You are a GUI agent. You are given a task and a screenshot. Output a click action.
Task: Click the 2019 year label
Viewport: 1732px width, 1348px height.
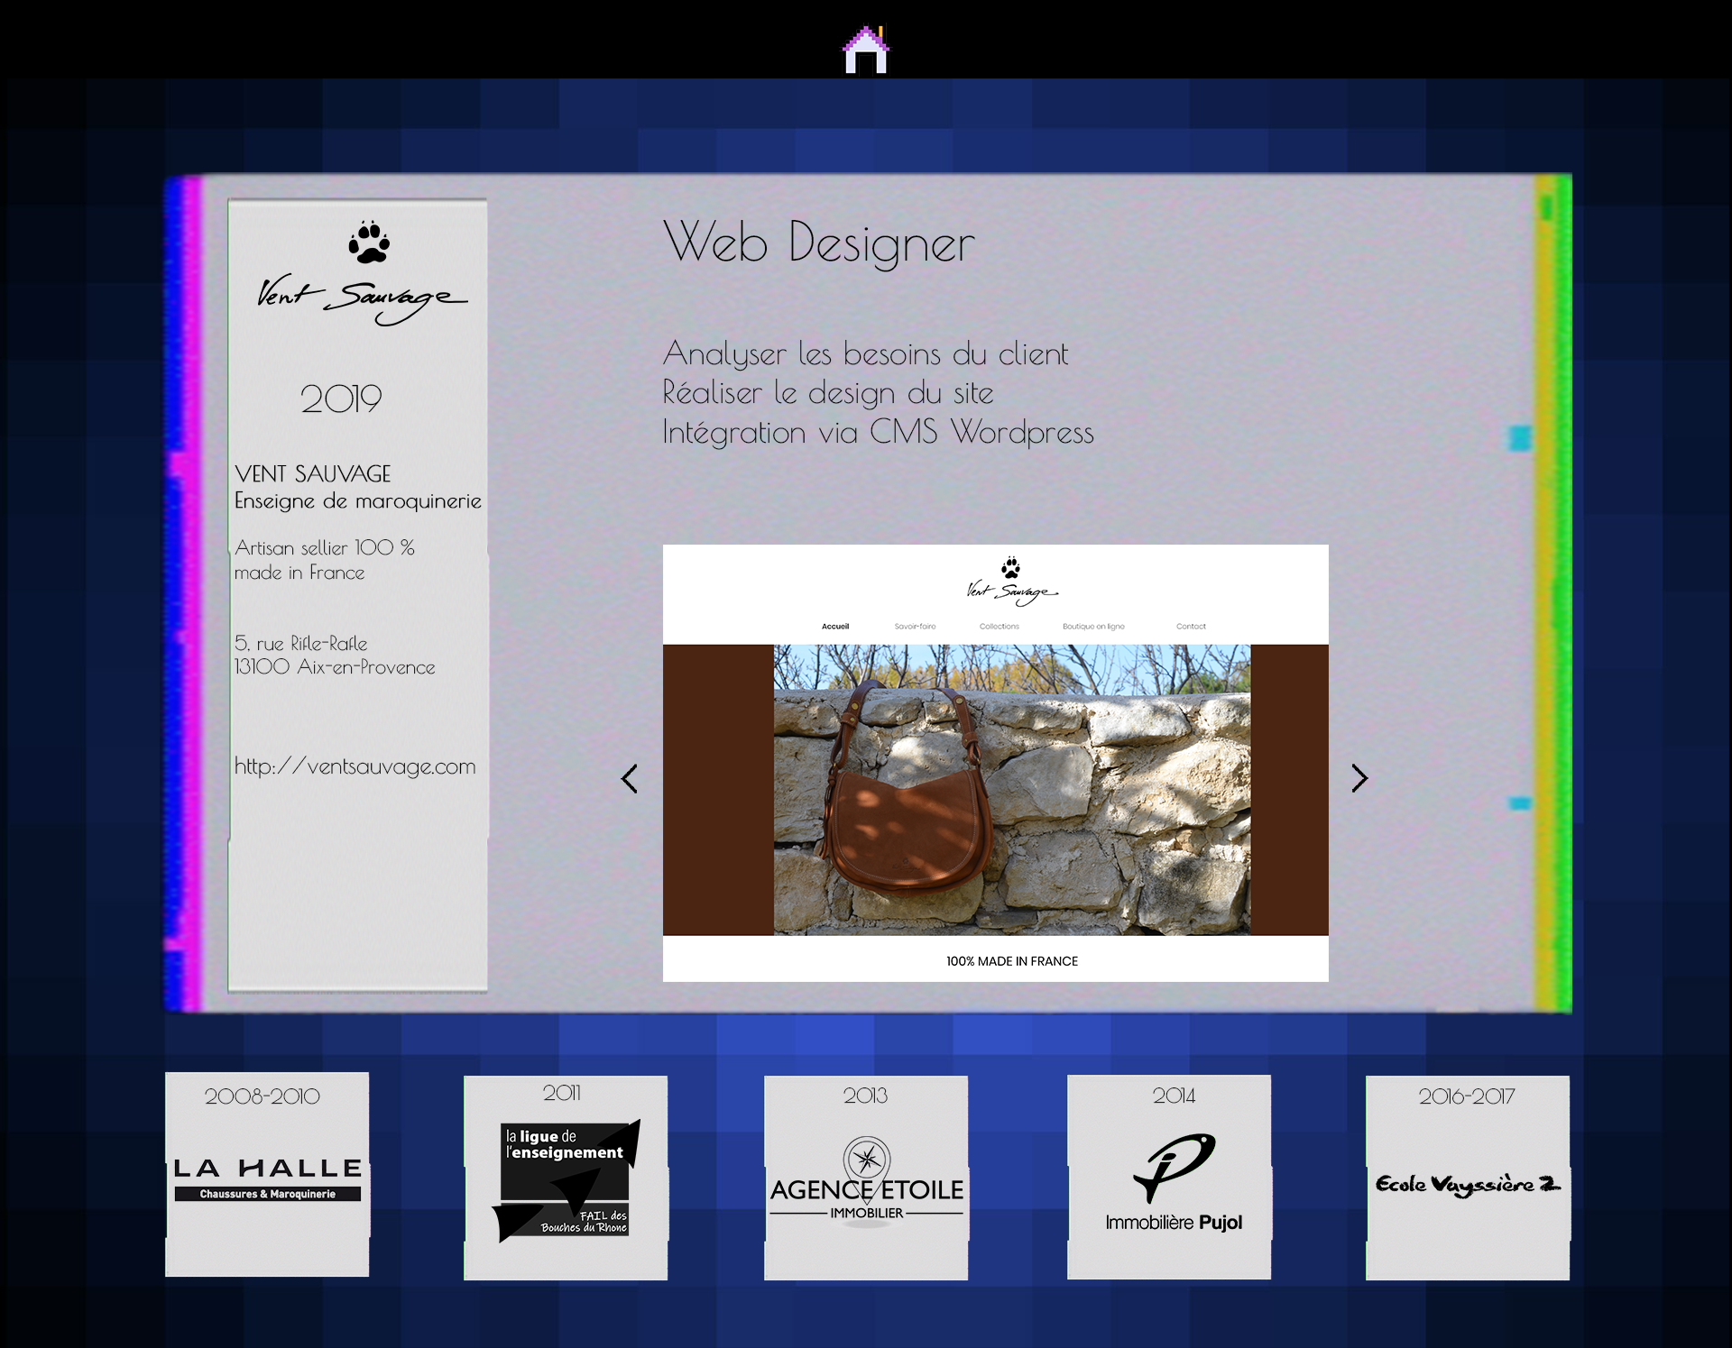(341, 399)
